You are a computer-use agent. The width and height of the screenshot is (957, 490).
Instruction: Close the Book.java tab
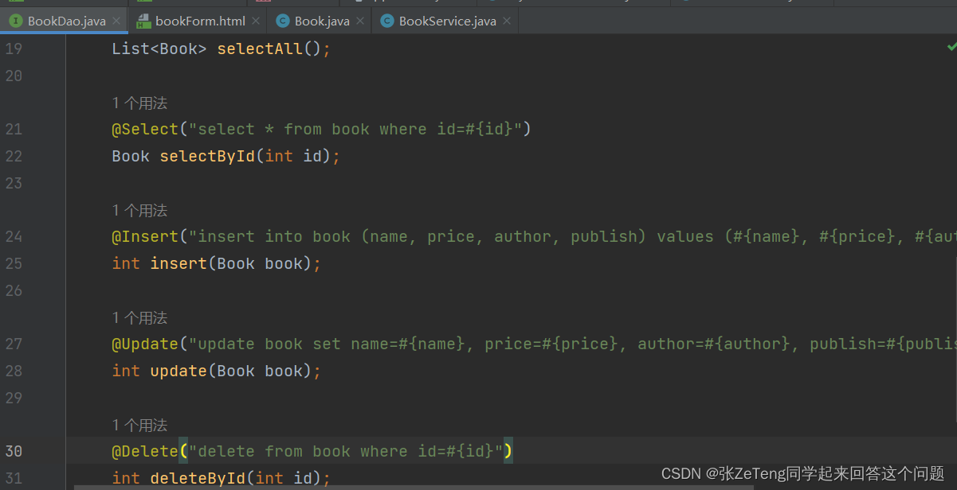pyautogui.click(x=359, y=21)
